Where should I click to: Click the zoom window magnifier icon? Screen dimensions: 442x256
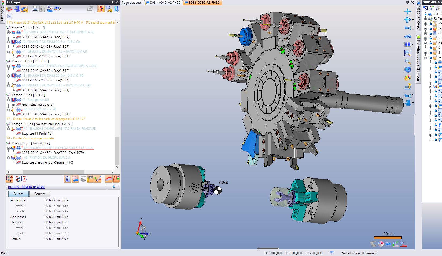(x=407, y=53)
